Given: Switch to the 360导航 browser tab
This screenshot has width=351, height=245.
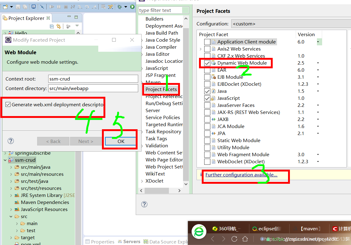Looking at the screenshot, I should click(x=227, y=229).
